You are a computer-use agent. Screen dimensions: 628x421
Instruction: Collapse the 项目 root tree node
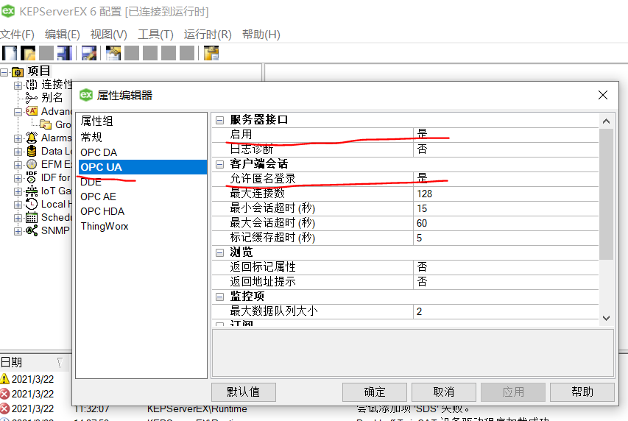tap(4, 72)
